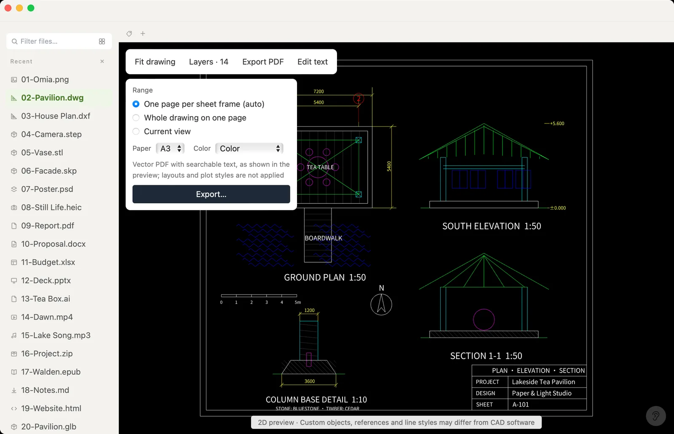Click the archive icon beside 16-Project.zip
This screenshot has height=434, width=674.
[14, 354]
